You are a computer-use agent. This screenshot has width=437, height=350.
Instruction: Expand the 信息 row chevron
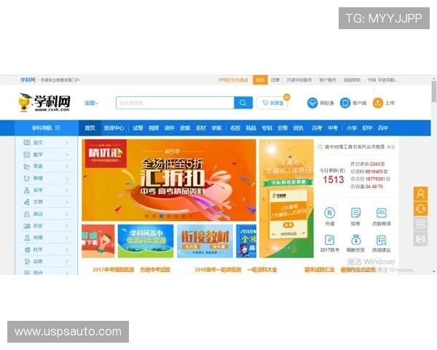click(x=67, y=262)
